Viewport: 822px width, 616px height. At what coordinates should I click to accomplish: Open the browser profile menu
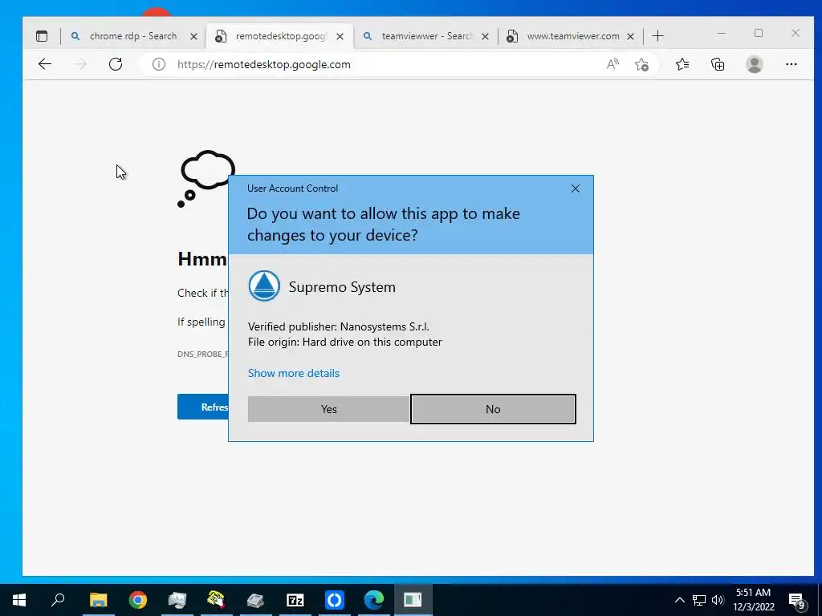755,64
